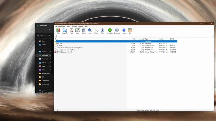Click the Cut scissors icon in Explorer
The image size is (216, 121).
pyautogui.click(x=49, y=36)
